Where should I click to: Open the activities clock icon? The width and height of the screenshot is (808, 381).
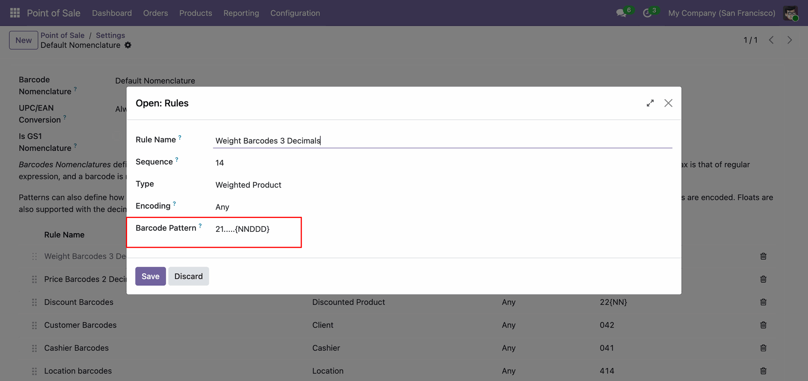coord(647,13)
